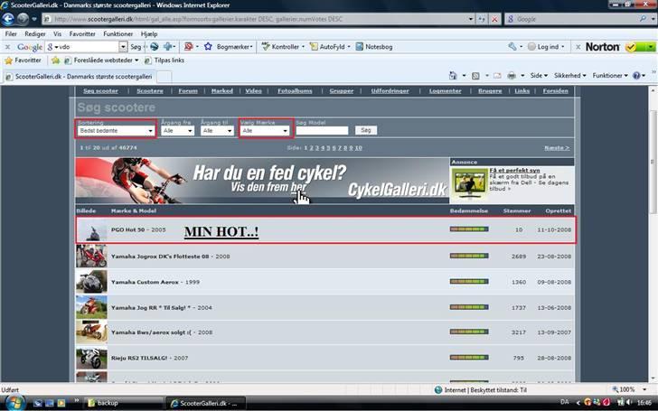Select the ScooterGalleri.dk browser tab
Image resolution: width=658 pixels, height=411 pixels.
tap(80, 77)
